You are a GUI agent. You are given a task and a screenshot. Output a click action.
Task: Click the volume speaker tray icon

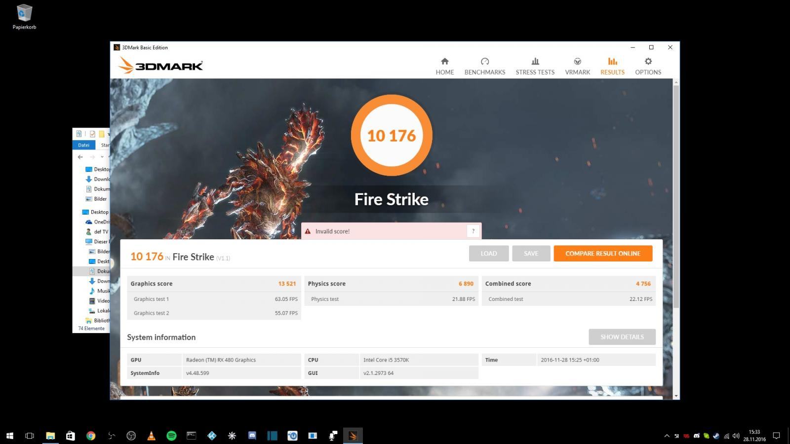tap(736, 436)
